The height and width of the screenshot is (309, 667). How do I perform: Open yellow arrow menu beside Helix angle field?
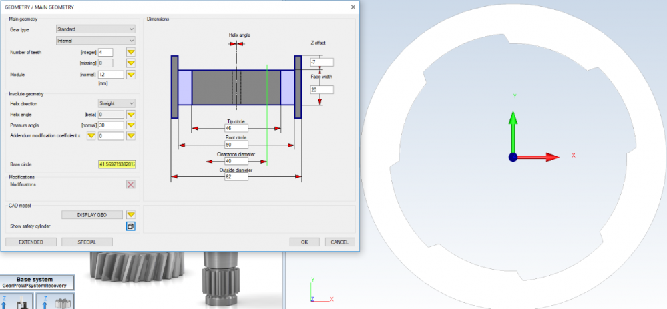(x=131, y=115)
